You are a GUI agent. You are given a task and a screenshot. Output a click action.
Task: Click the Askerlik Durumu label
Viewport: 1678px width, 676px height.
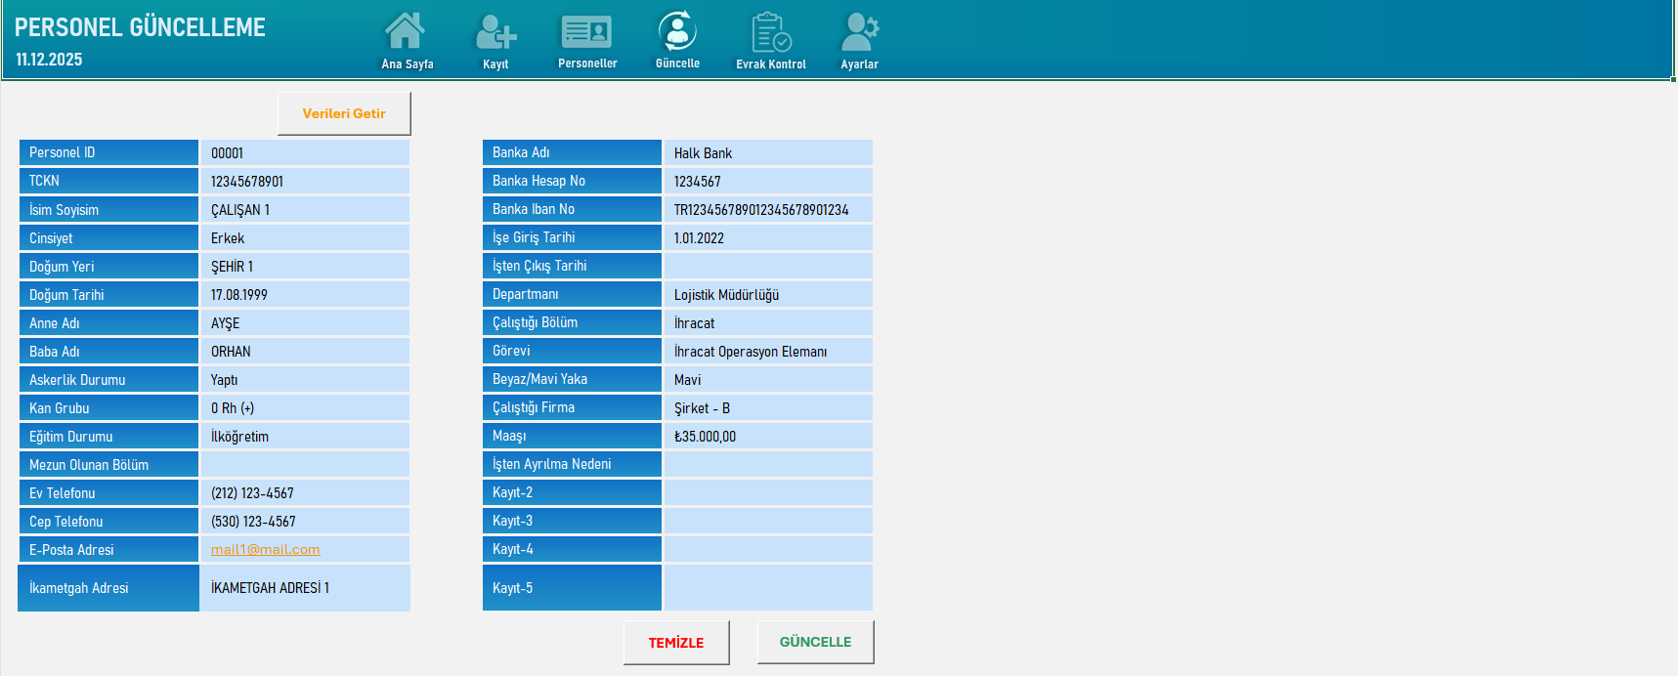point(108,379)
